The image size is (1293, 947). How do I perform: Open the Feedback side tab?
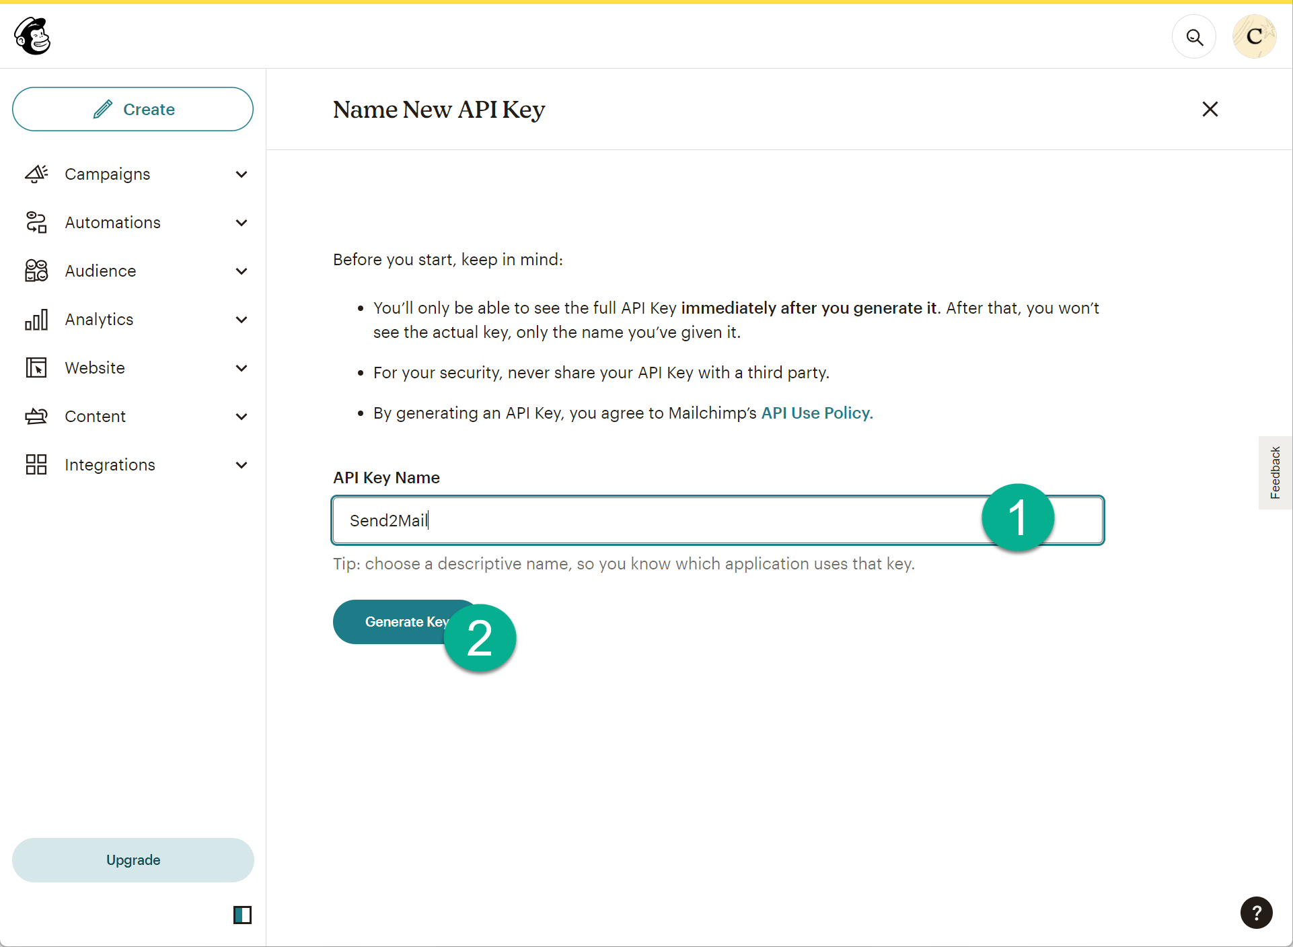[1275, 472]
